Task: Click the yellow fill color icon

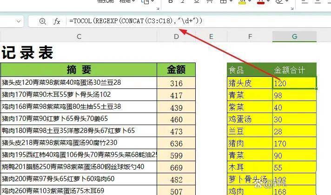Action: pos(242,2)
